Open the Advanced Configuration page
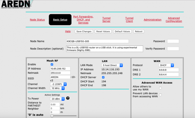Image resolution: width=195 pixels, height=118 pixels. 174,20
